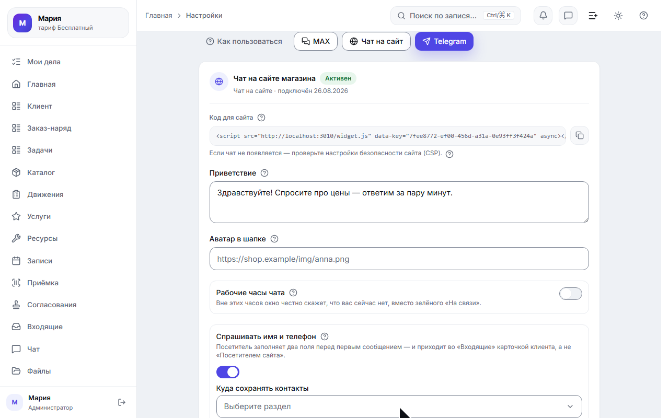Image resolution: width=669 pixels, height=418 pixels.
Task: Open Каталог in sidebar
Action: [68, 172]
